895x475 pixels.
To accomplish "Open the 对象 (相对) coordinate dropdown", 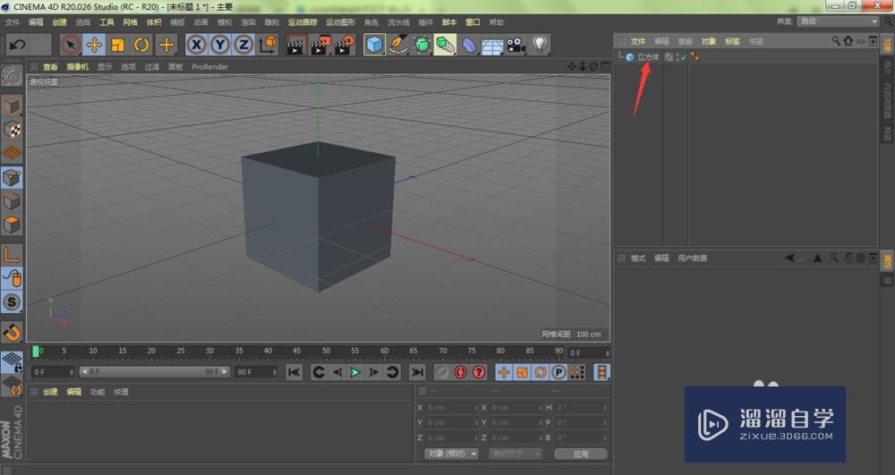I will tap(452, 454).
